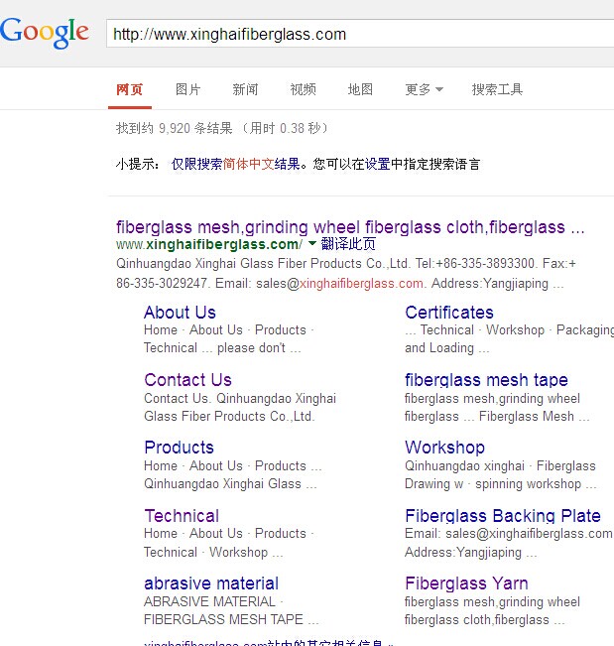Open the main fiberglass mesh result title
This screenshot has width=614, height=646.
click(350, 227)
